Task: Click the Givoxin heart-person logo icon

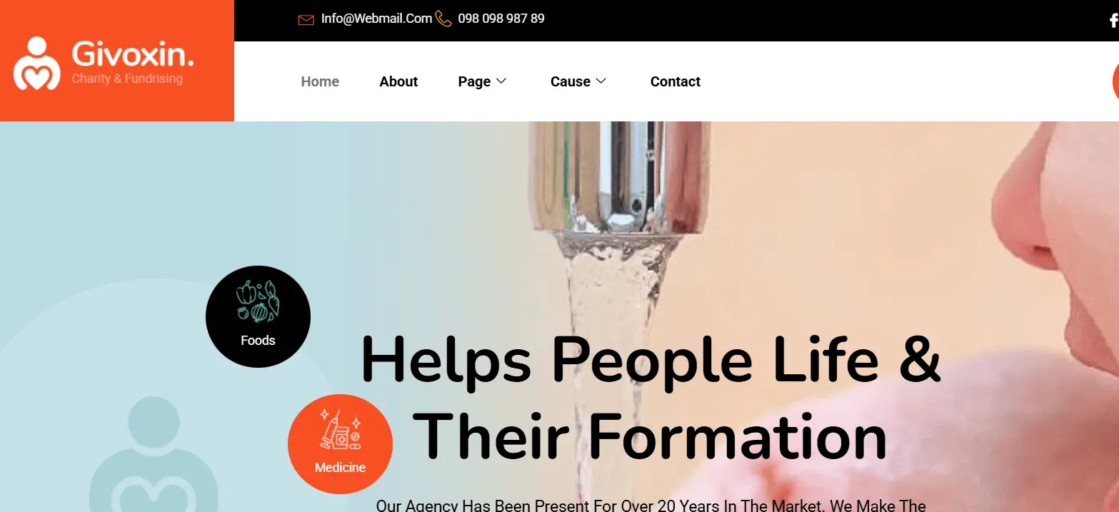Action: point(36,64)
